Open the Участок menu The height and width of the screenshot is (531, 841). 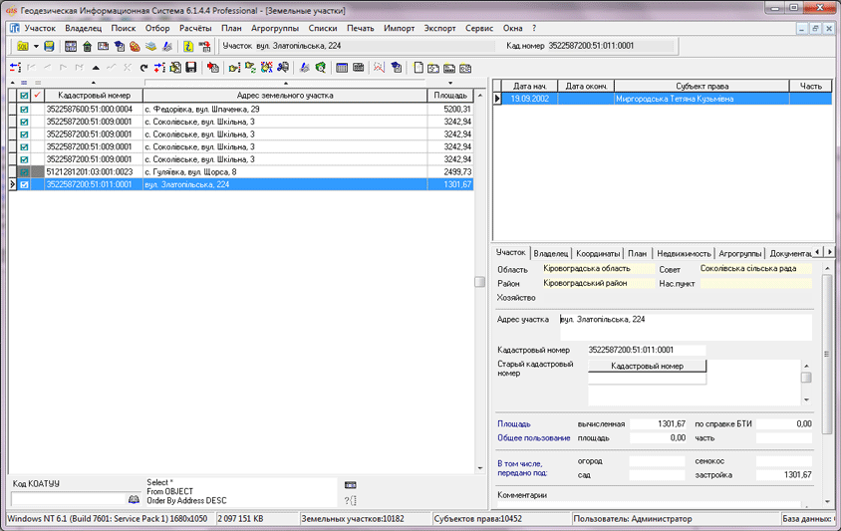[40, 29]
